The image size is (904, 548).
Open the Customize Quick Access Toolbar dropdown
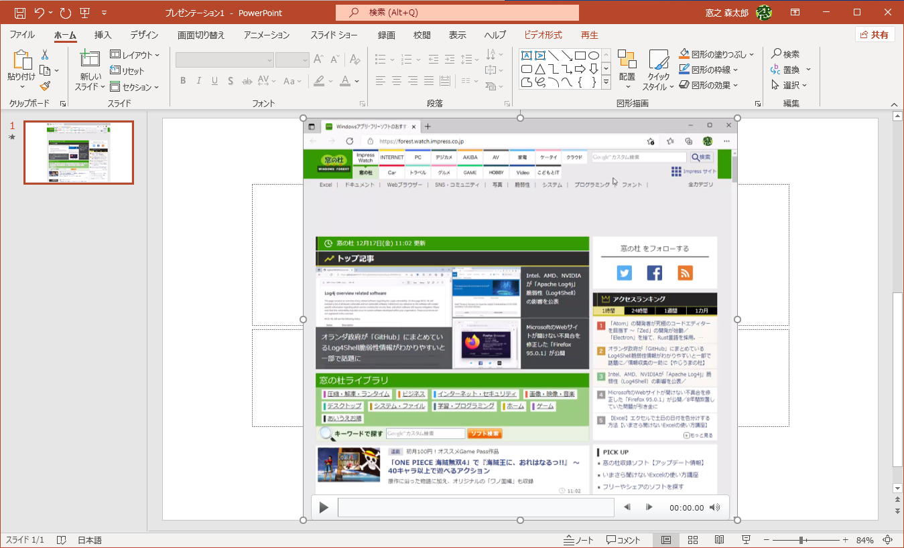(x=104, y=13)
